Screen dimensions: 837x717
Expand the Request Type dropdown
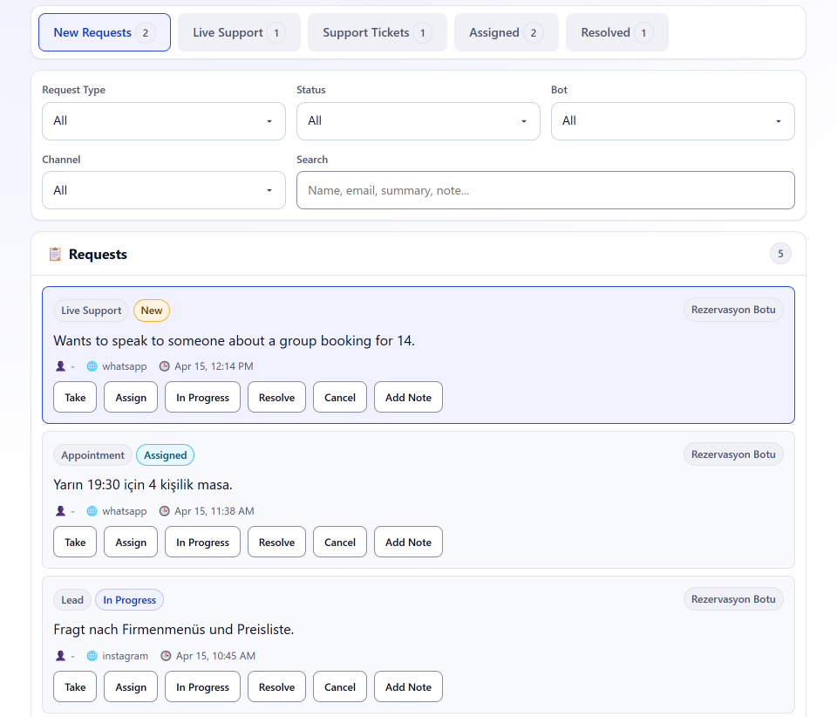tap(164, 121)
